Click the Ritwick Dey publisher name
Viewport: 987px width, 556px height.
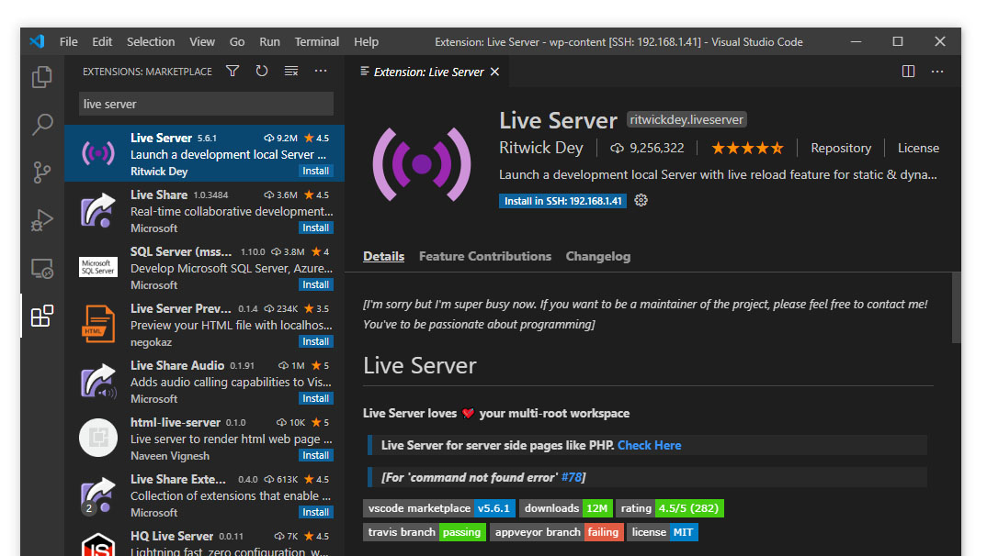pyautogui.click(x=541, y=148)
